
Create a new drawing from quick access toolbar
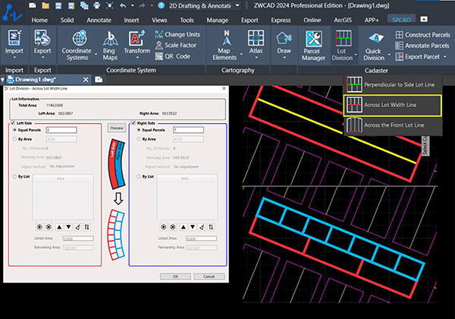tap(32, 5)
